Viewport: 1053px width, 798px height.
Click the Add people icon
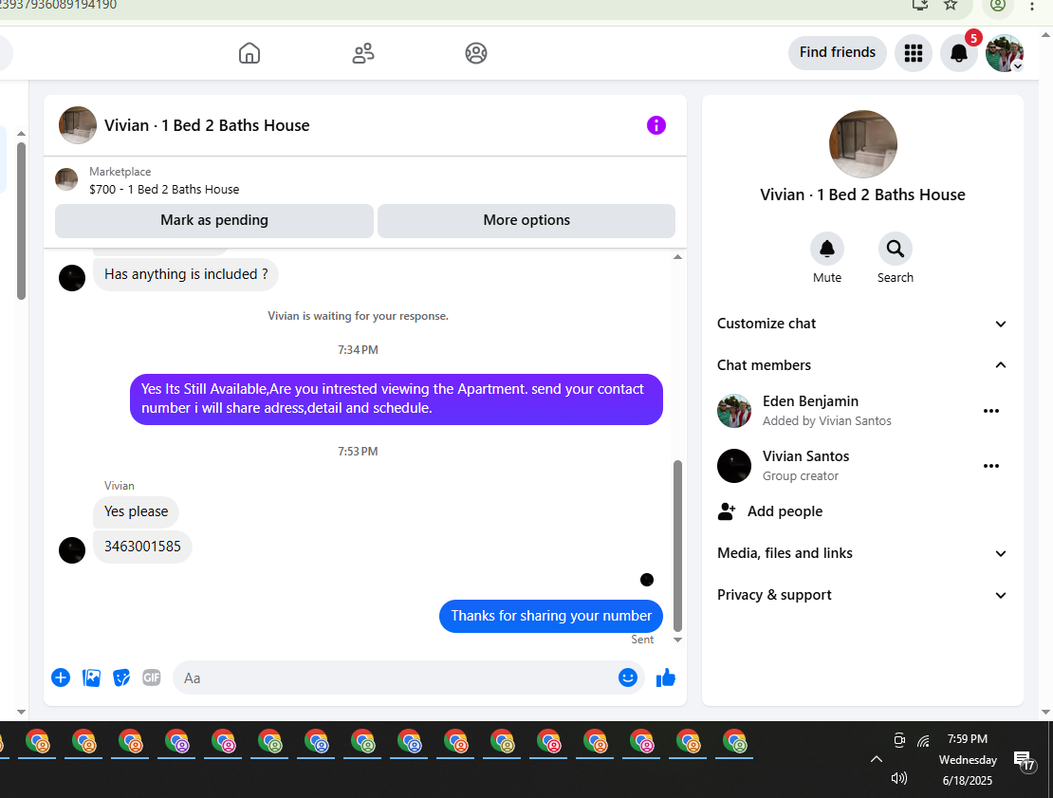coord(727,511)
